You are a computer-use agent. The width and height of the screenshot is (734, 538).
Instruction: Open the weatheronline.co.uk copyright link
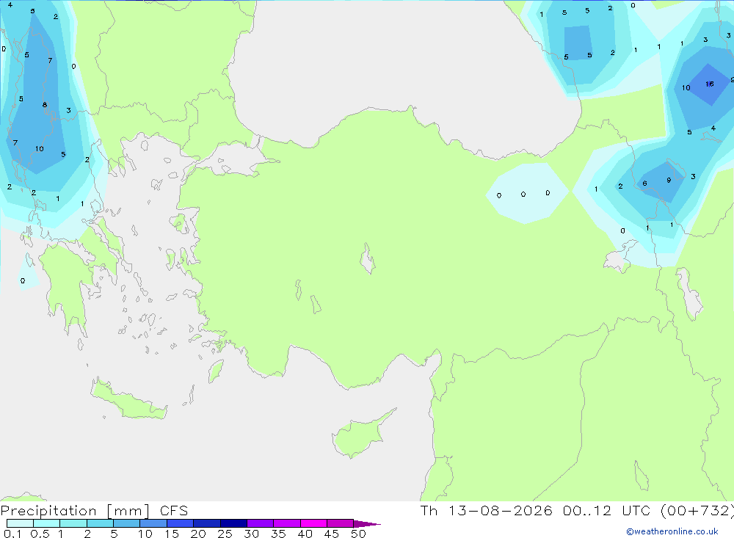672,531
